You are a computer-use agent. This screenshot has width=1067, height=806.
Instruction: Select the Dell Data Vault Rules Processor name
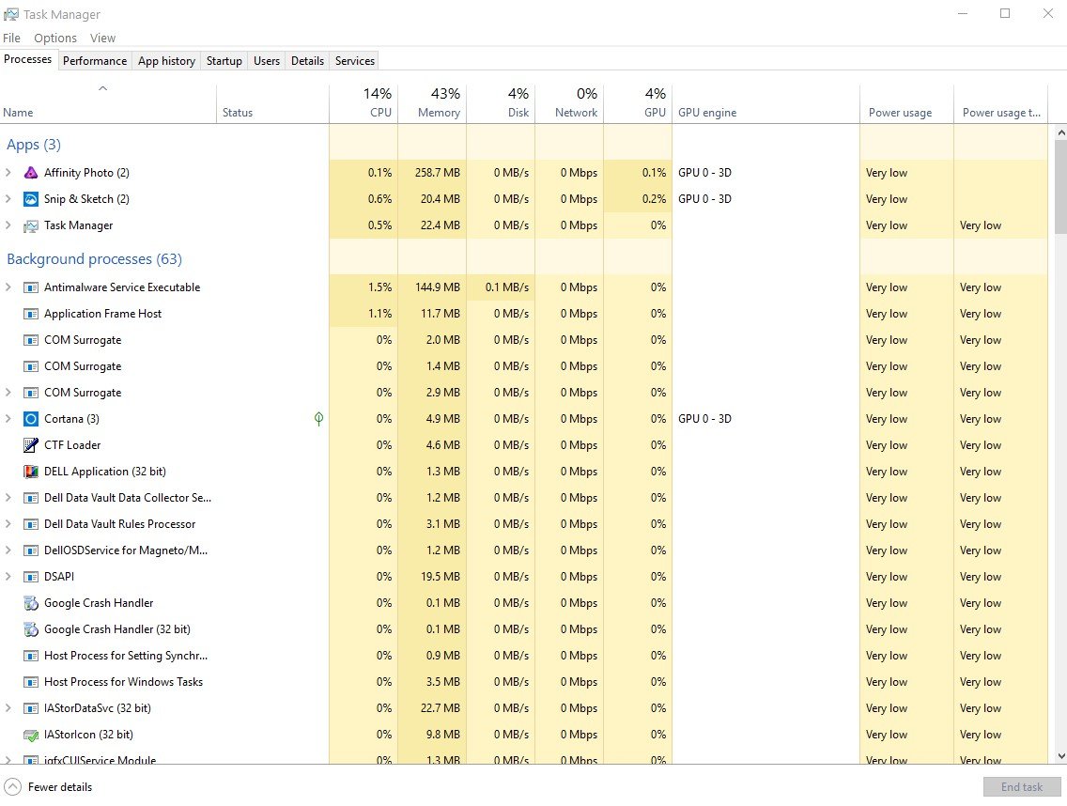(120, 524)
